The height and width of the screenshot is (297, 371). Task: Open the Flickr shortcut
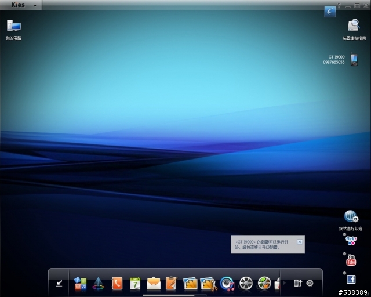[x=351, y=241]
